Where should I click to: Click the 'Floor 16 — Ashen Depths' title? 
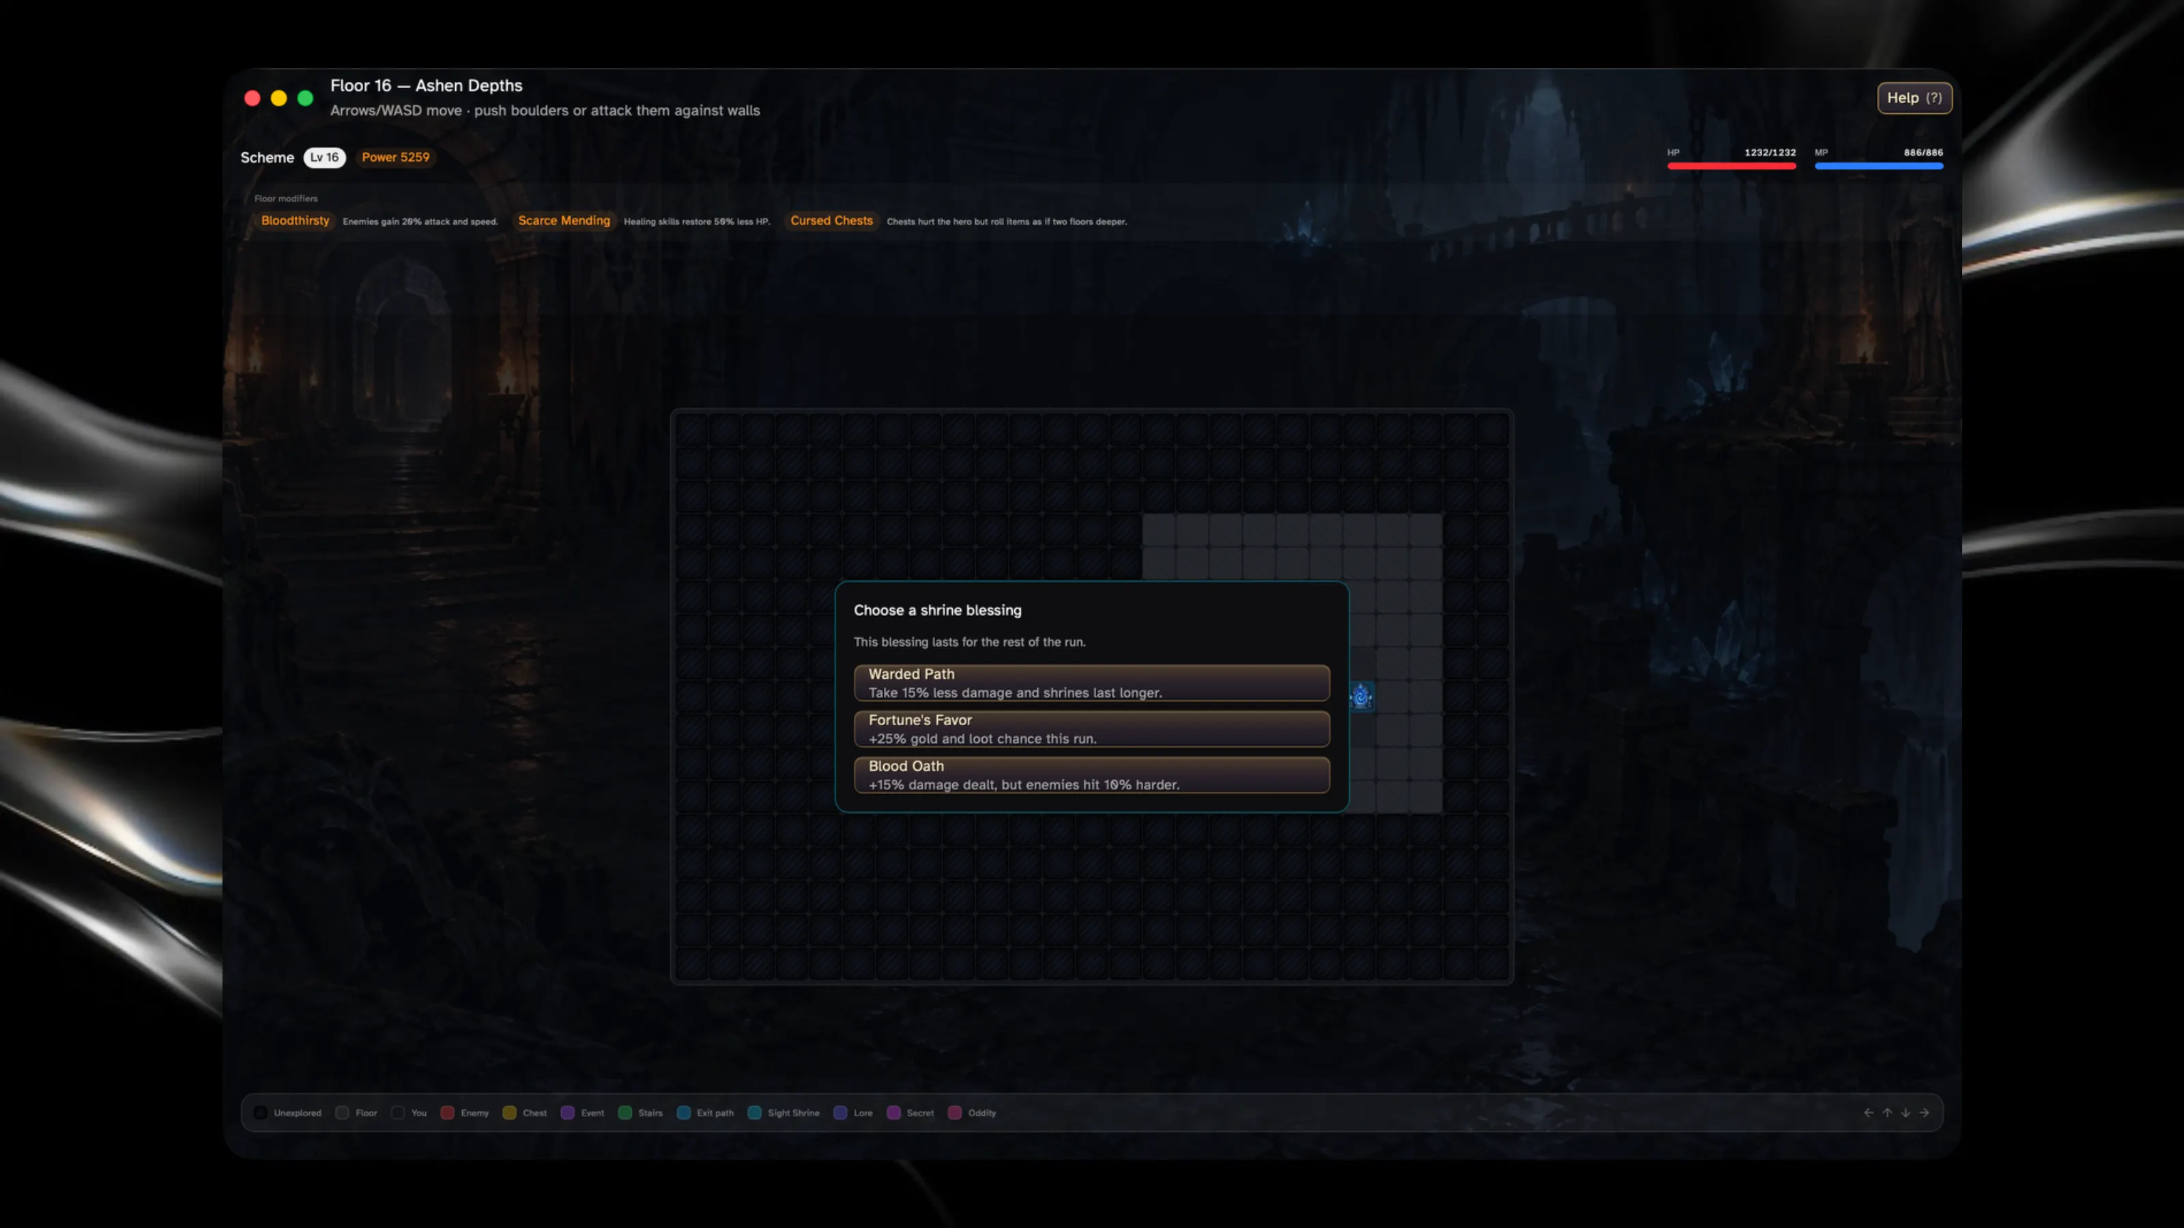click(426, 85)
